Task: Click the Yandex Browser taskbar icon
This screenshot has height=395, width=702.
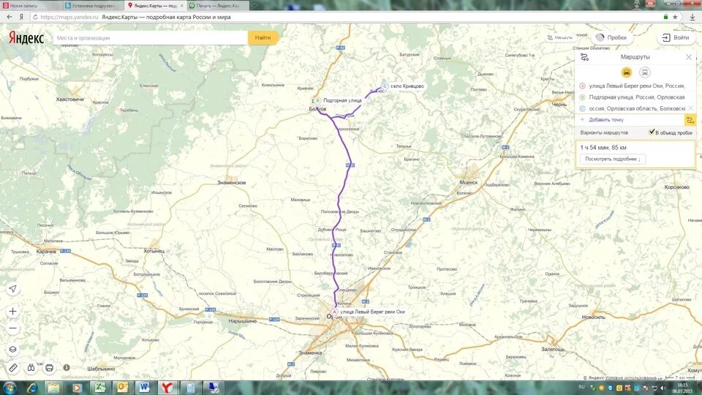Action: pos(167,388)
